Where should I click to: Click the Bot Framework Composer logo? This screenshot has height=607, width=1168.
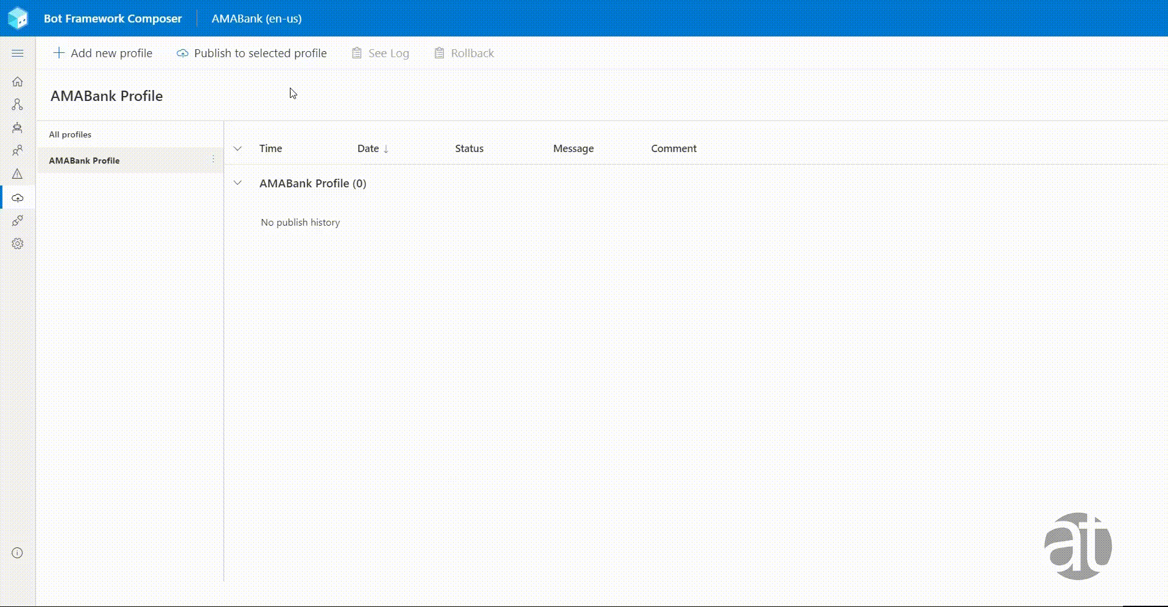click(x=18, y=18)
